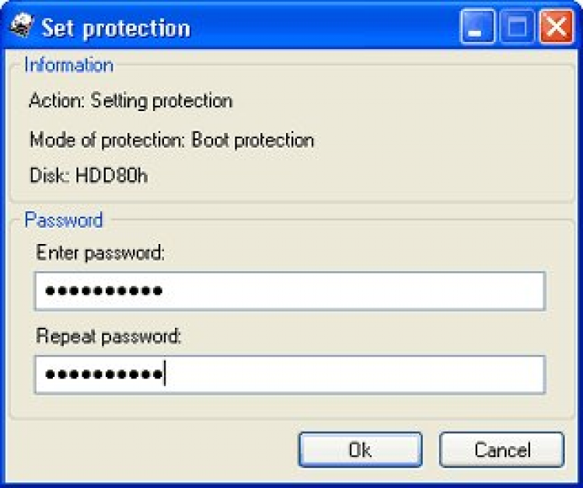
Task: Close the Set protection dialog
Action: pyautogui.click(x=557, y=26)
